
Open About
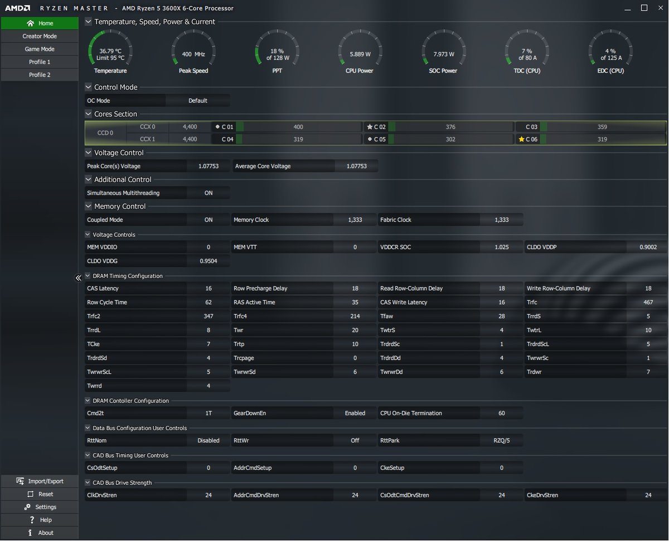coord(40,533)
